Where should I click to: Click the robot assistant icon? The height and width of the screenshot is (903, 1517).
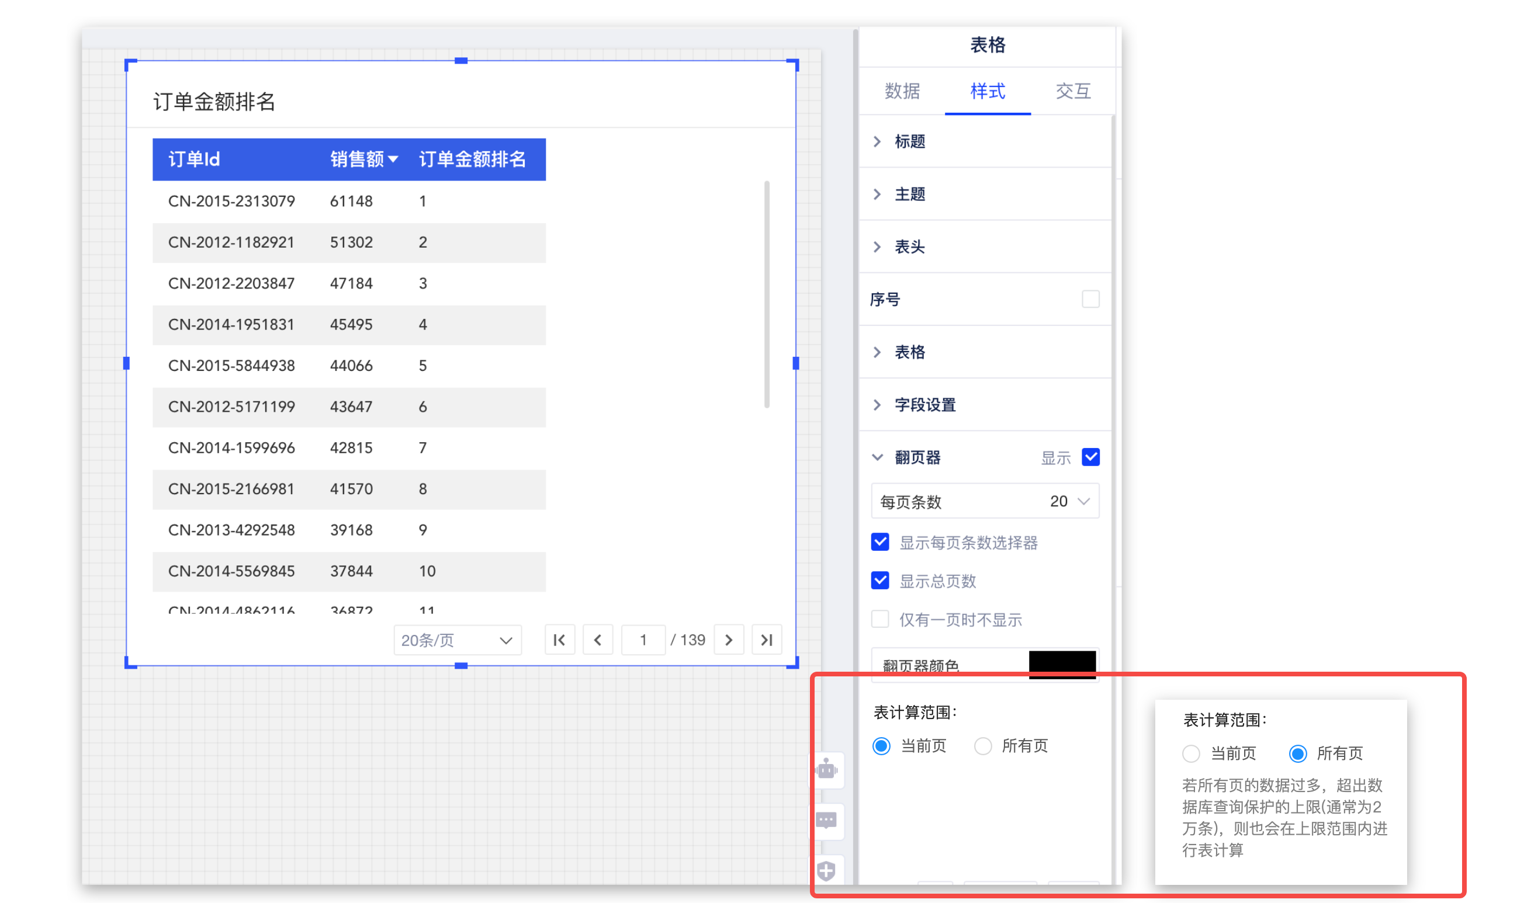(x=826, y=770)
